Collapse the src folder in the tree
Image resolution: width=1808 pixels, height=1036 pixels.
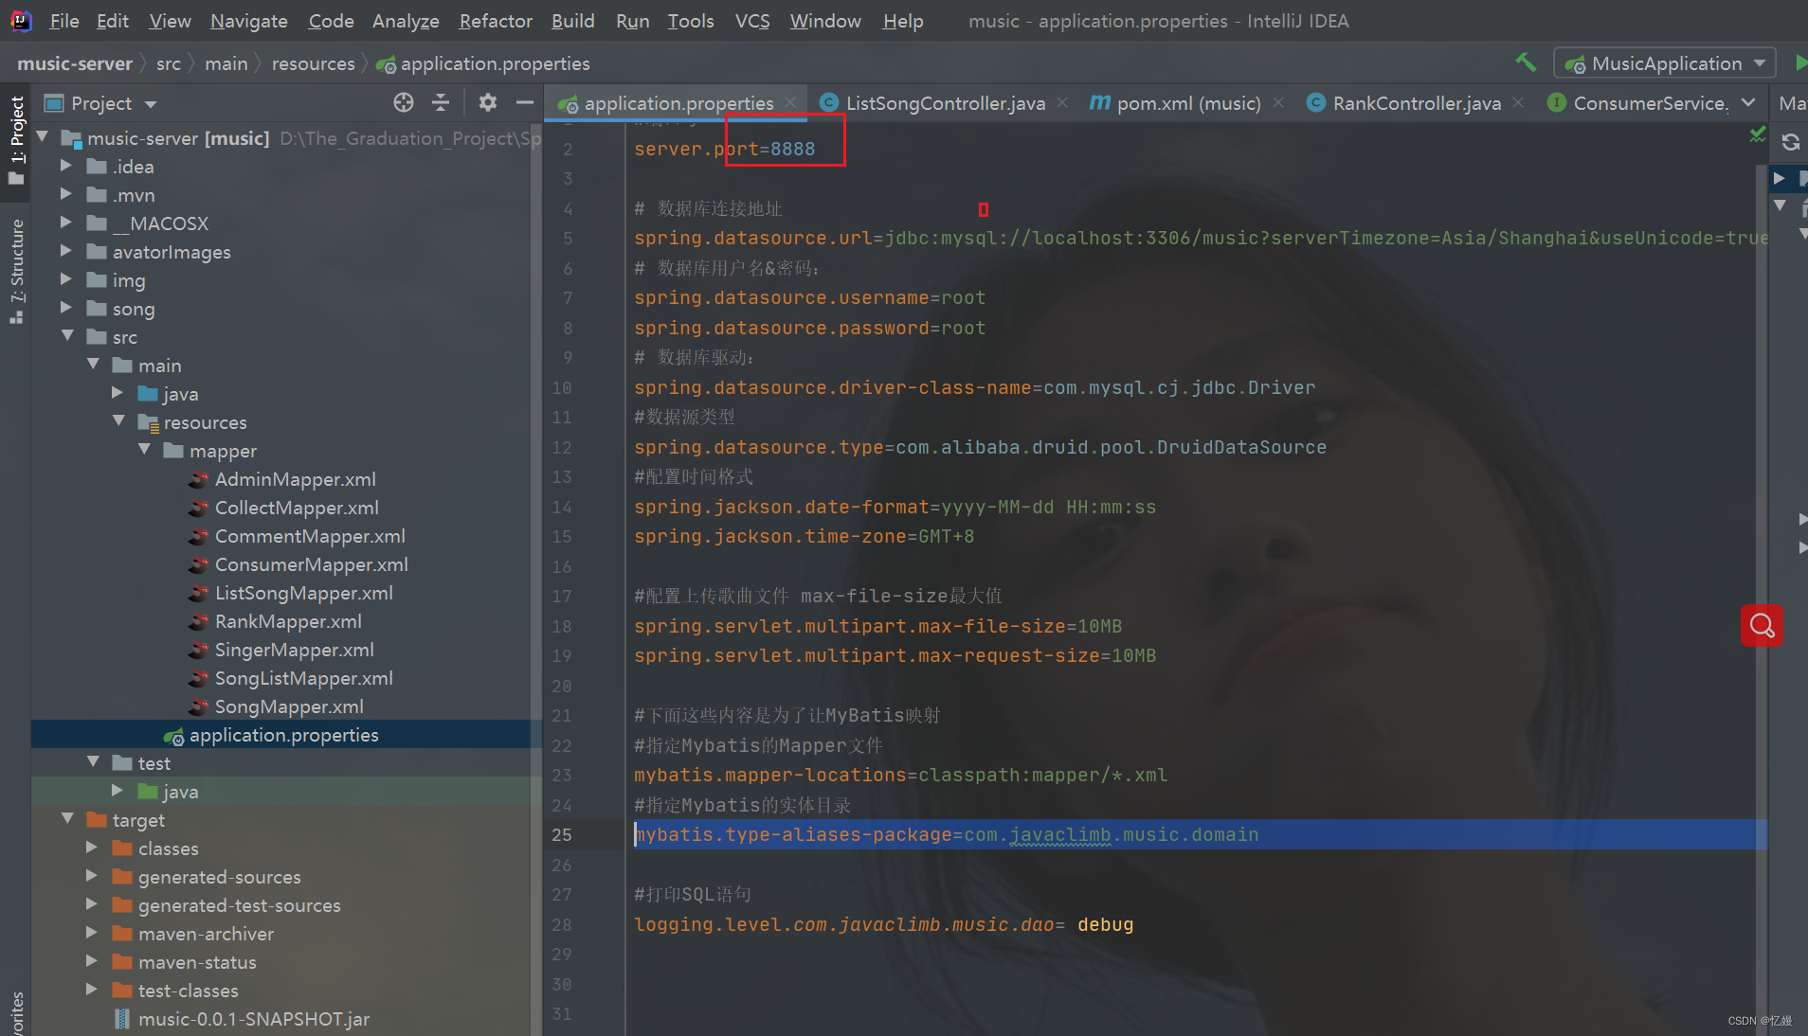pyautogui.click(x=67, y=336)
